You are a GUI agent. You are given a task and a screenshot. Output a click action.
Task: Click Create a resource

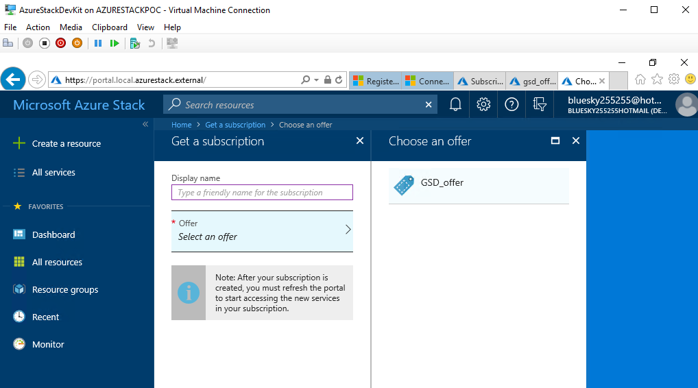coord(67,144)
